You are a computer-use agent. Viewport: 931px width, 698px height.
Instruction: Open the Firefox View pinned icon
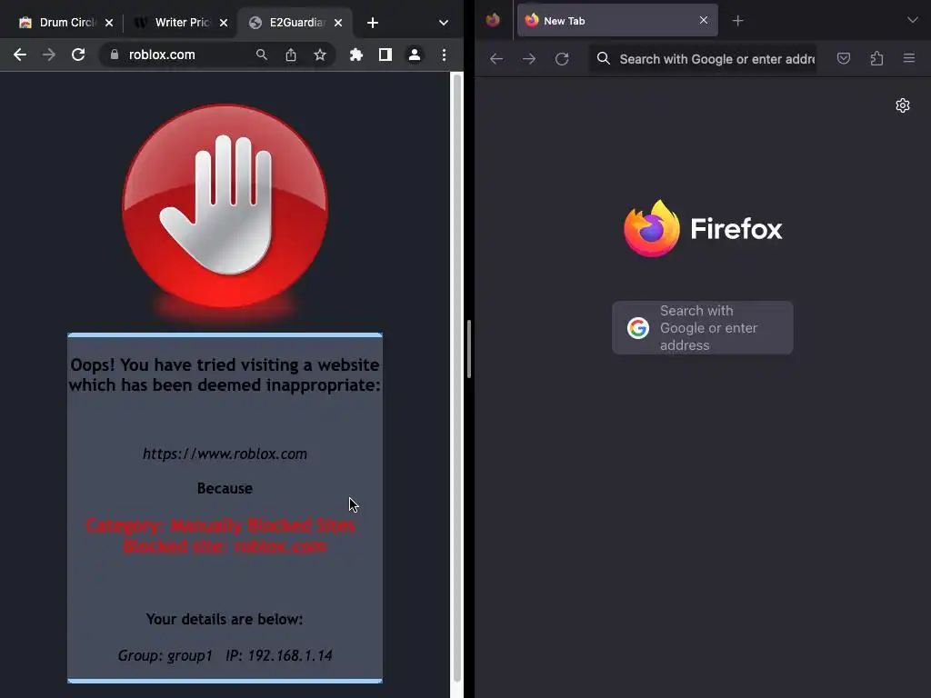tap(493, 21)
